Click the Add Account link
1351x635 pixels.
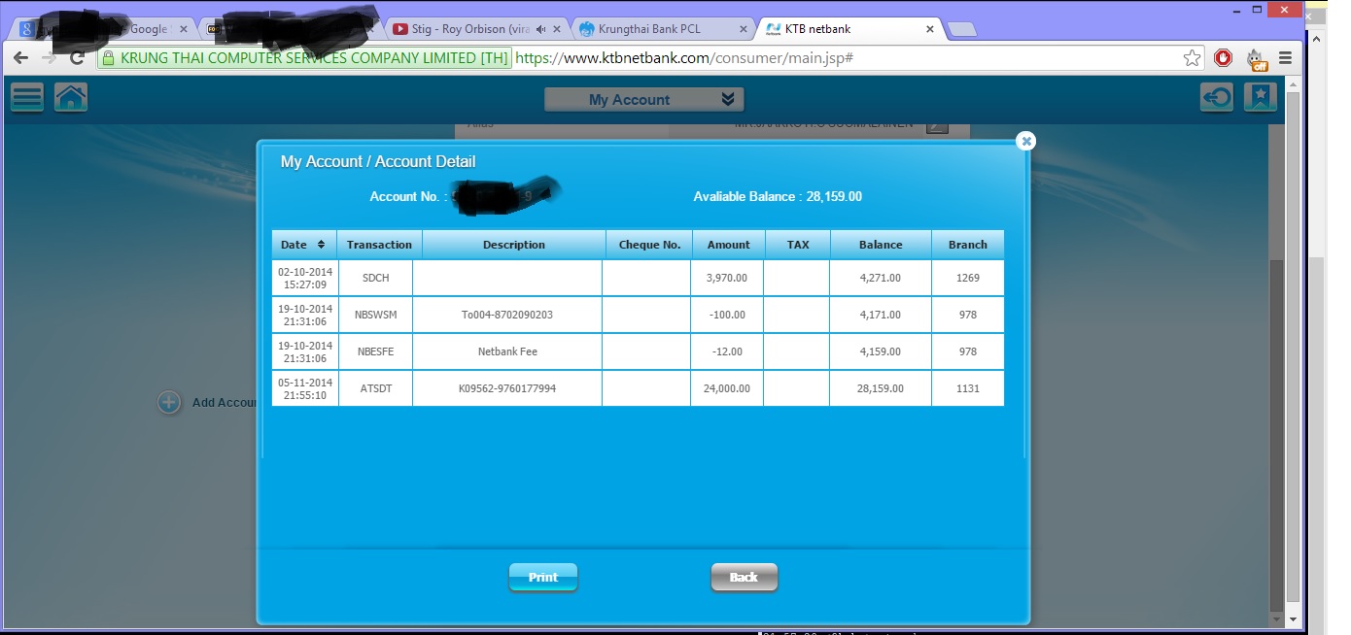224,402
